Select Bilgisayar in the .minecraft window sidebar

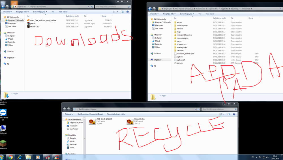pyautogui.click(x=157, y=60)
